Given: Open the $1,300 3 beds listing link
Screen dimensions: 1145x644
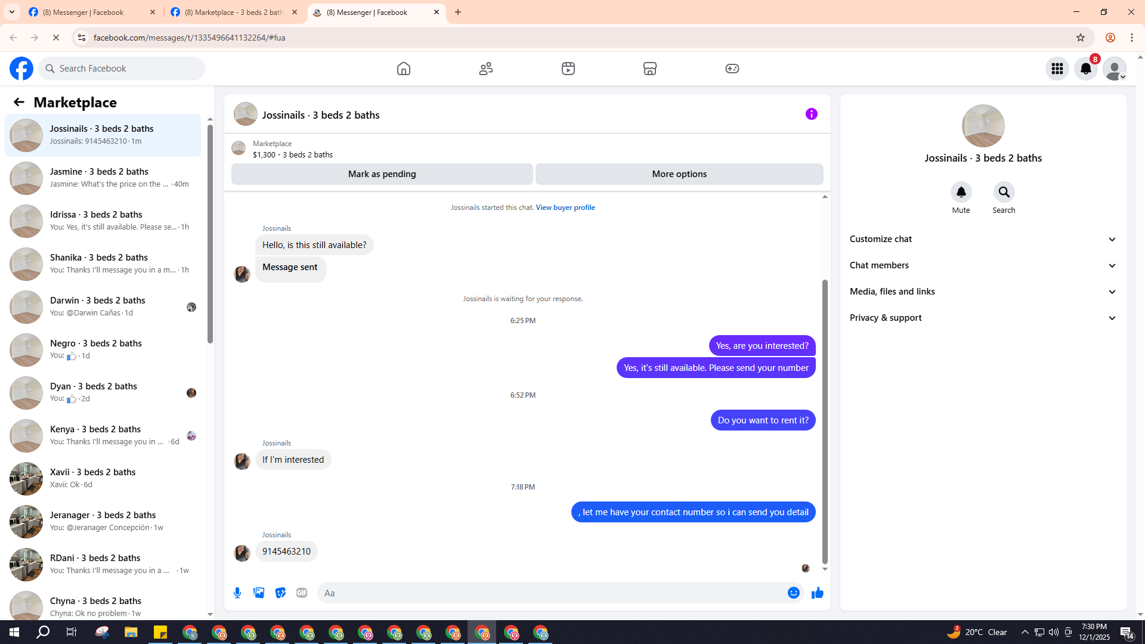Looking at the screenshot, I should [x=293, y=154].
